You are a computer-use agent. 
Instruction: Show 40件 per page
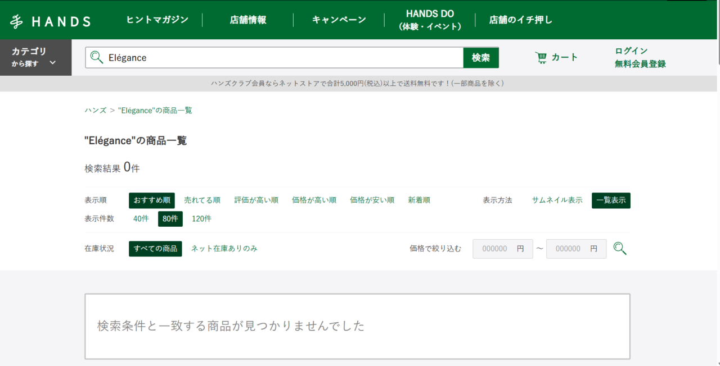click(141, 219)
